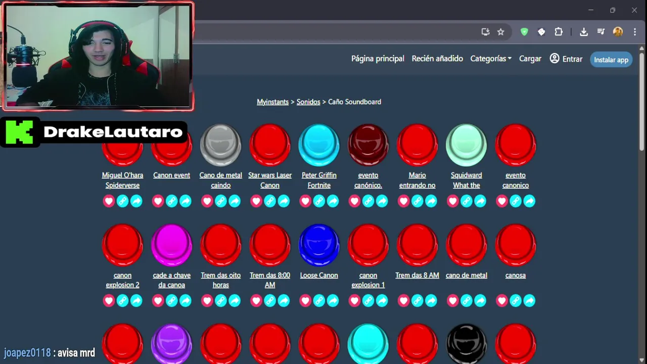Open the browser extensions puzzle icon
The image size is (647, 364).
tap(559, 32)
